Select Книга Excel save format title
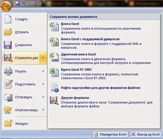This screenshot has height=139, width=163. point(70,24)
